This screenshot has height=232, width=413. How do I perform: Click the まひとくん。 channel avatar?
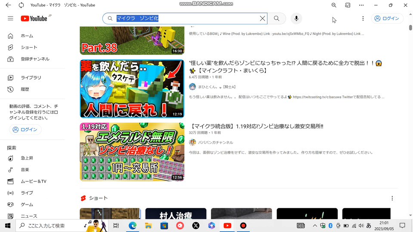point(193,86)
